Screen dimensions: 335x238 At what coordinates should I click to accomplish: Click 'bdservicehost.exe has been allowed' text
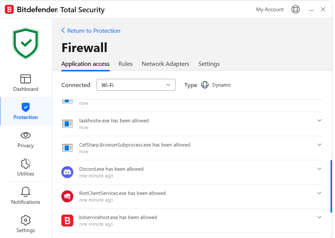click(118, 217)
